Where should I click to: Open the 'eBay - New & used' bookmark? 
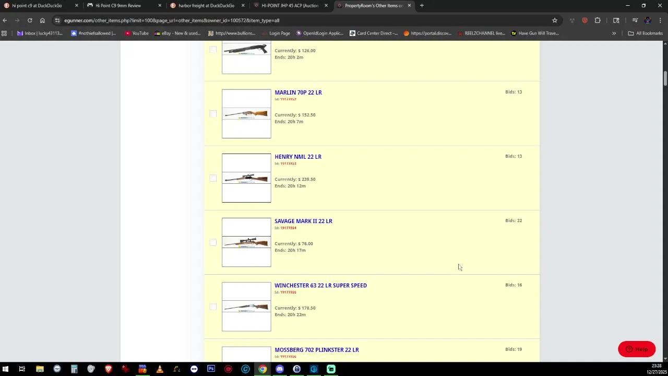177,33
